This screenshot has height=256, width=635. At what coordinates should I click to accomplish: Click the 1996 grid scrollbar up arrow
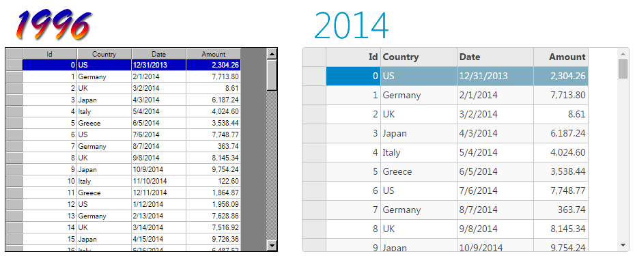(272, 54)
